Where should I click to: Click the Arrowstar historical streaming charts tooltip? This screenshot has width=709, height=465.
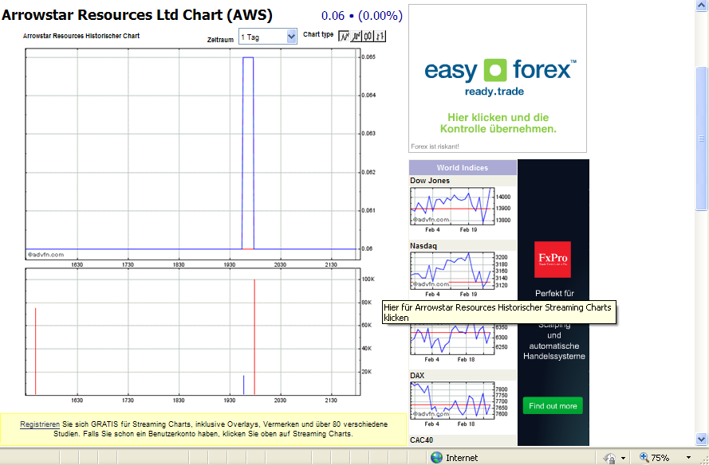pos(498,312)
